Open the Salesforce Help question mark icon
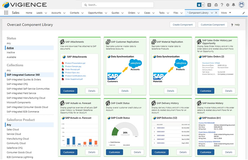248x160 pixels. click(x=222, y=5)
